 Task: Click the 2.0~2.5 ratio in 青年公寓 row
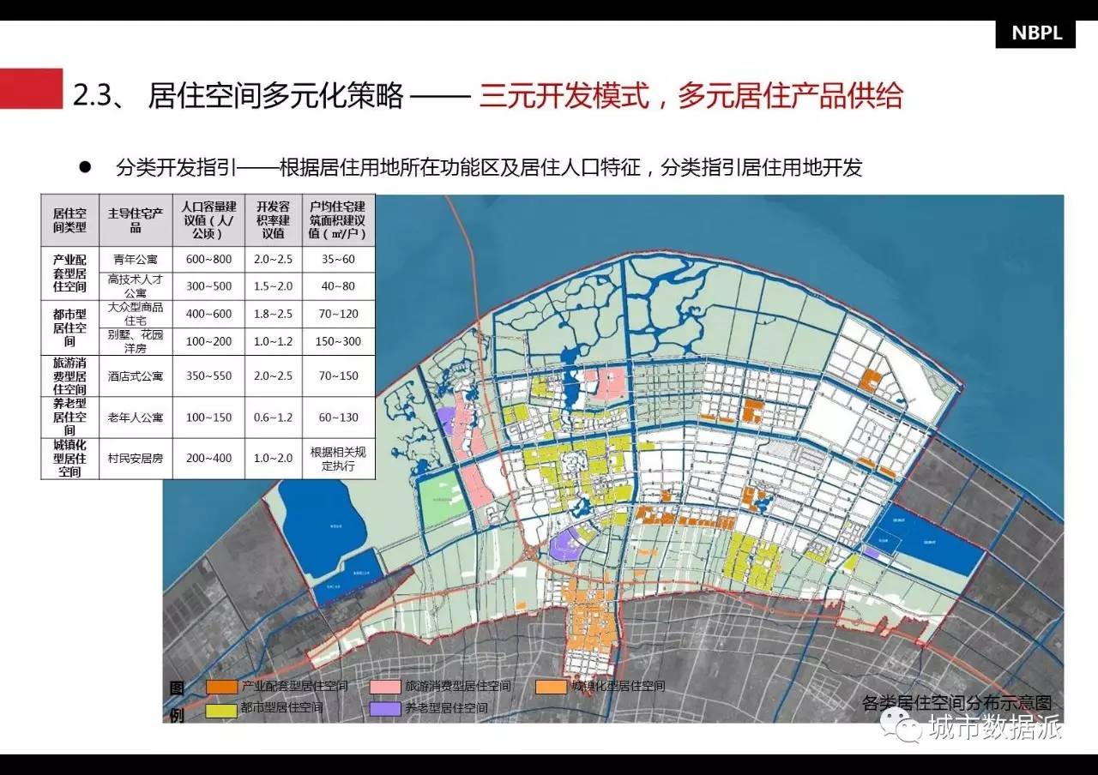click(x=273, y=259)
